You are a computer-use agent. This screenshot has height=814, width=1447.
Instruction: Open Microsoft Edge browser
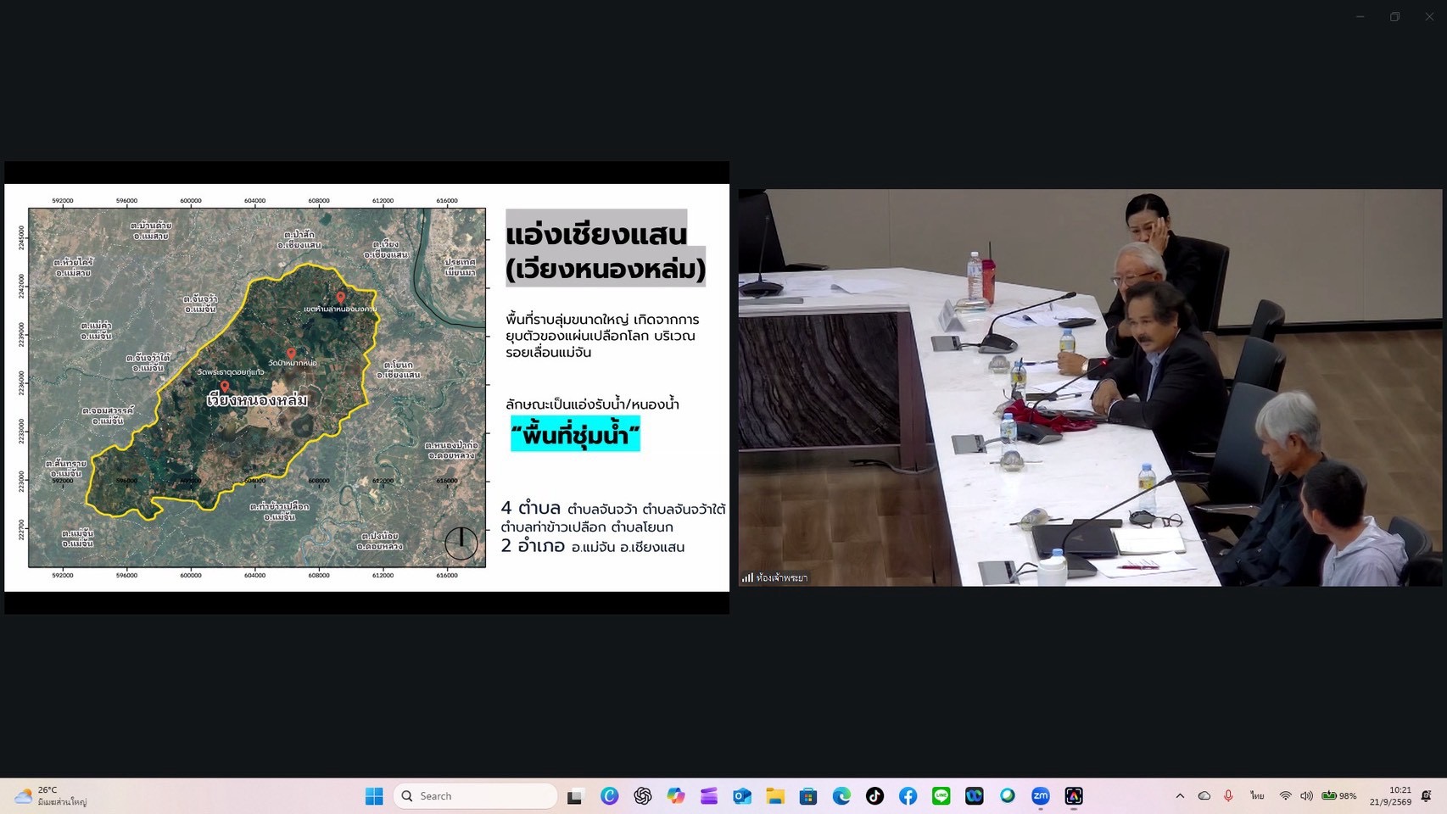pos(841,796)
